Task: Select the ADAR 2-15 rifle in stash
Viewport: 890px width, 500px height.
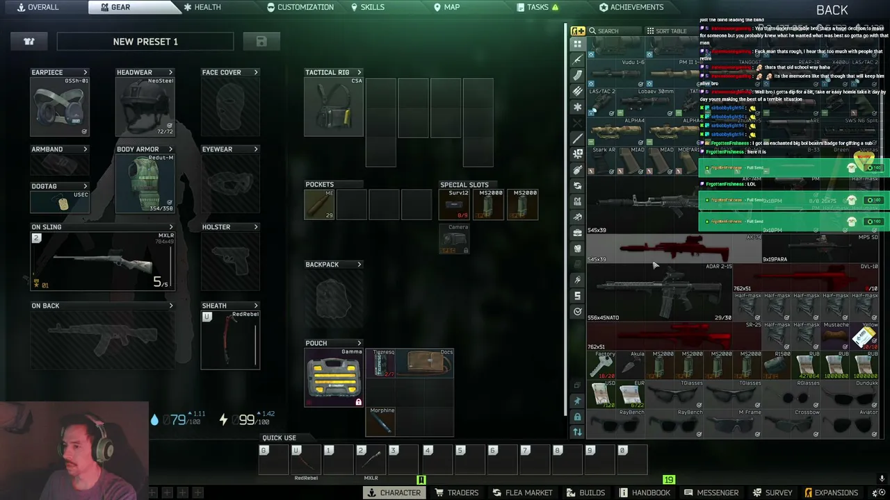Action: [x=660, y=292]
